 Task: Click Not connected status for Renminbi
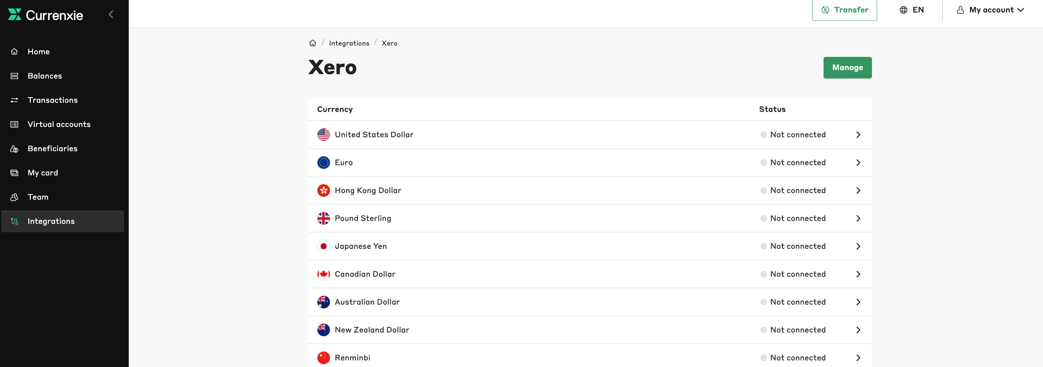coord(793,358)
